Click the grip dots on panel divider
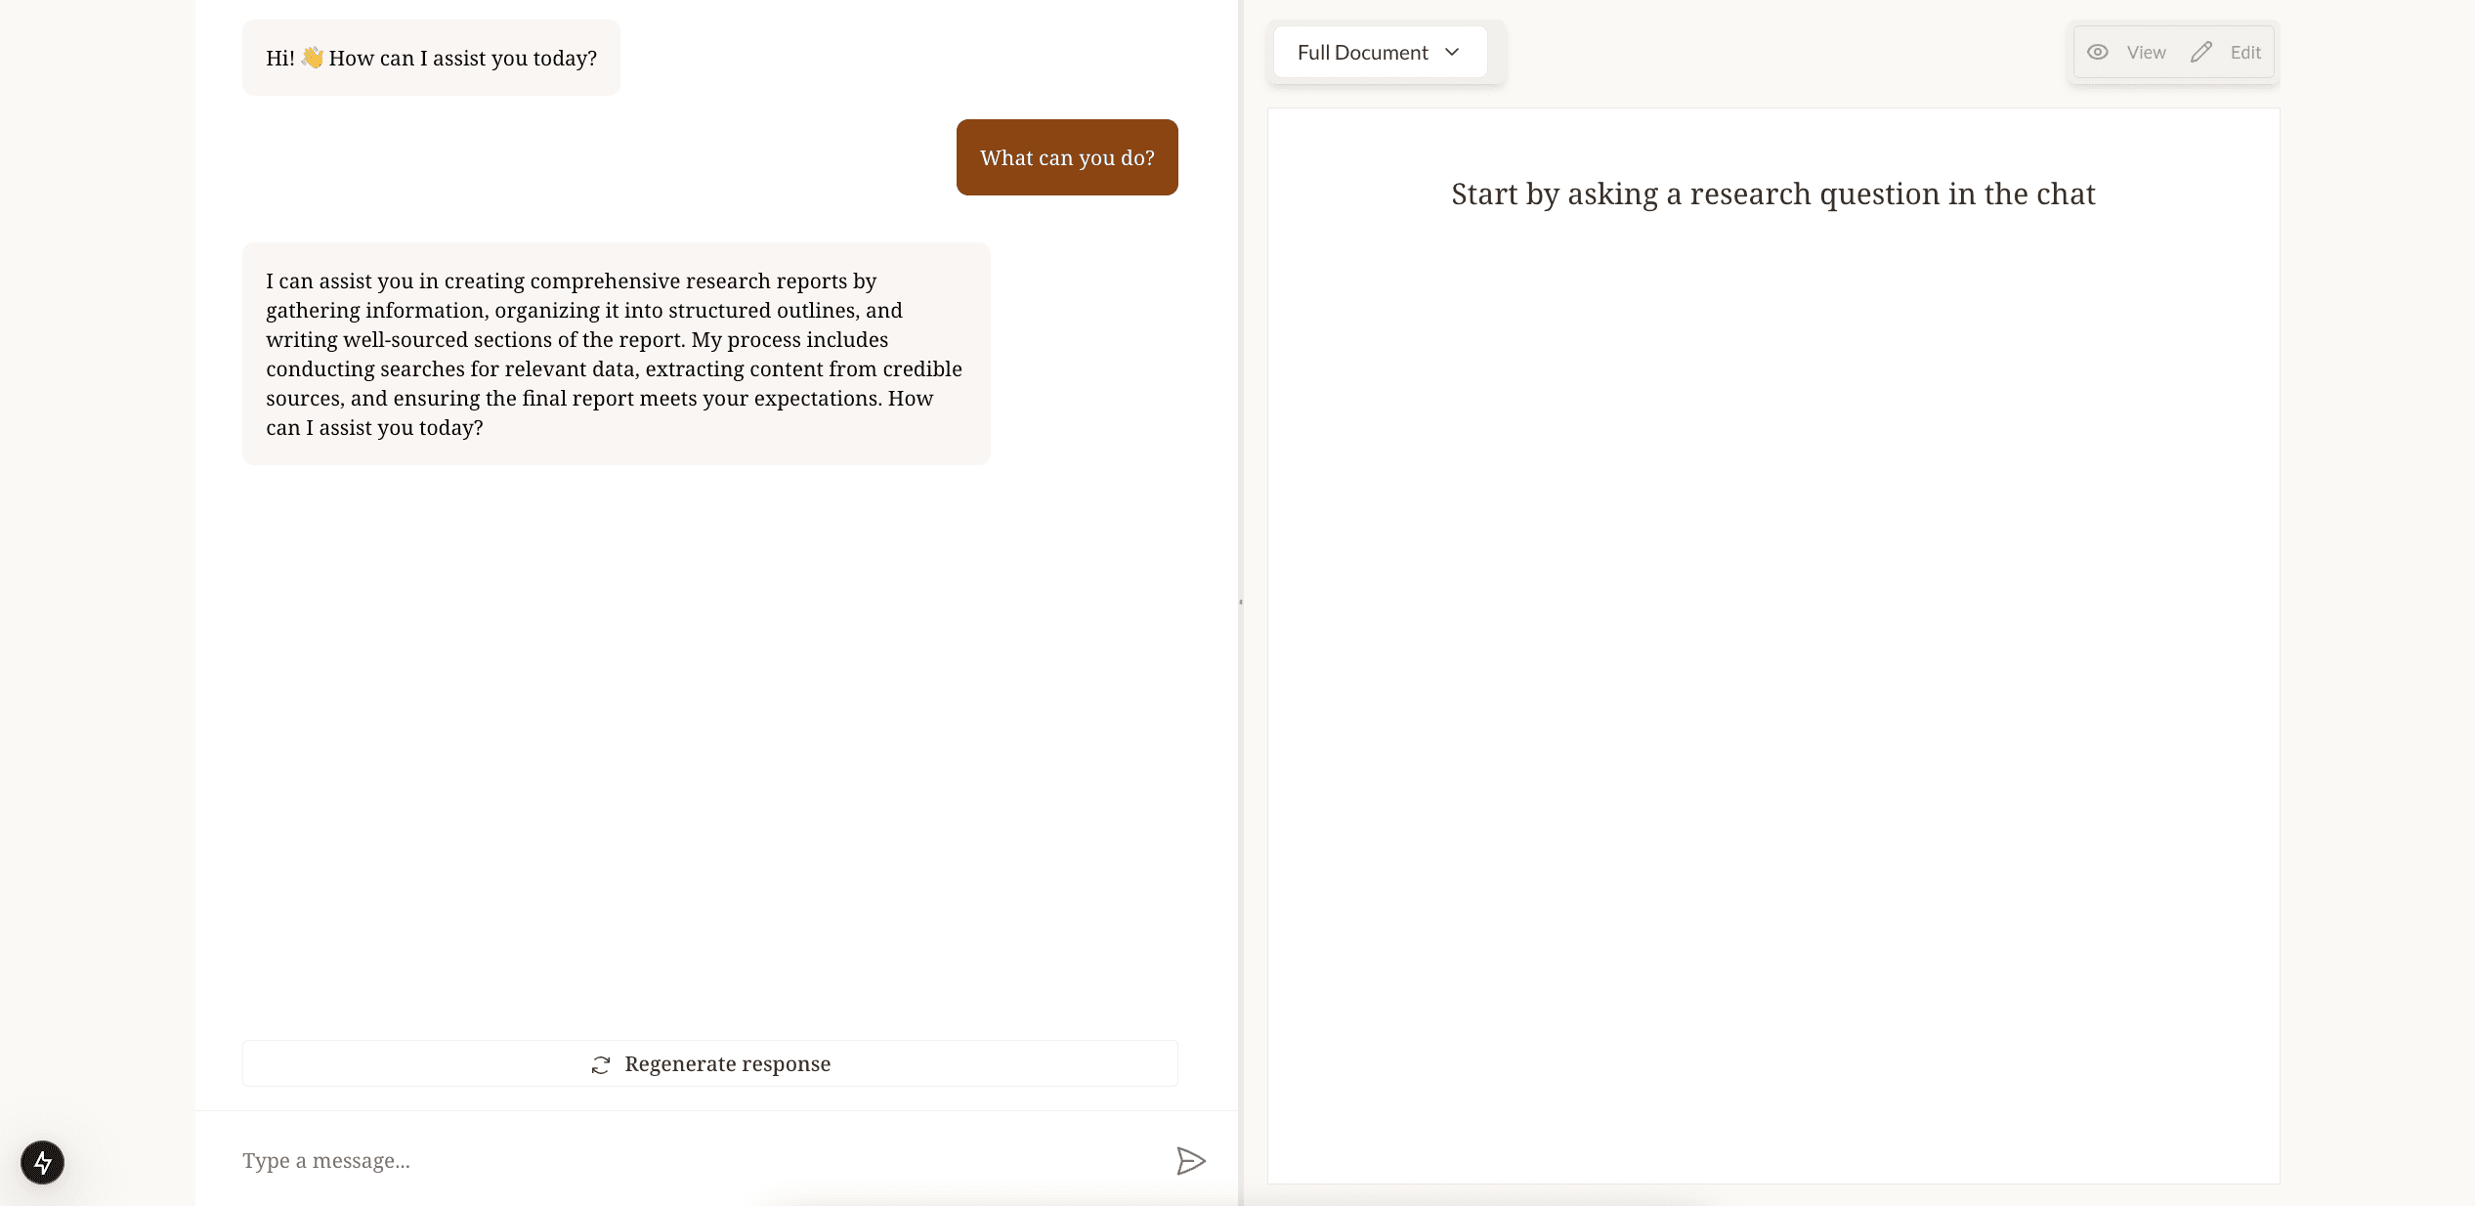Image resolution: width=2475 pixels, height=1206 pixels. (1240, 602)
